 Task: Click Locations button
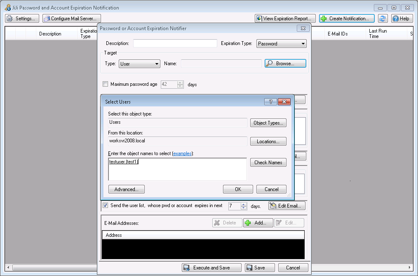click(x=268, y=142)
